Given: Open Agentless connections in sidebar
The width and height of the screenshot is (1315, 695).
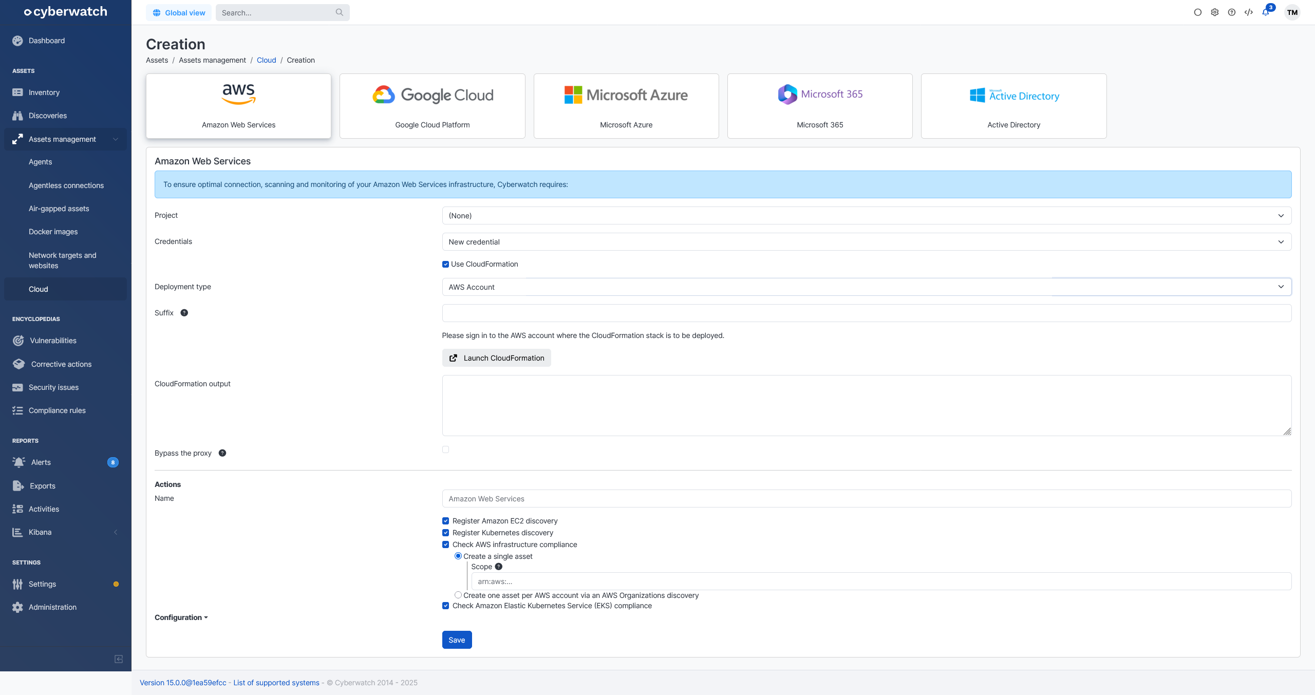Looking at the screenshot, I should tap(65, 185).
